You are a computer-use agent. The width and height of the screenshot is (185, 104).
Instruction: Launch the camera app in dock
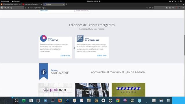click(16, 100)
